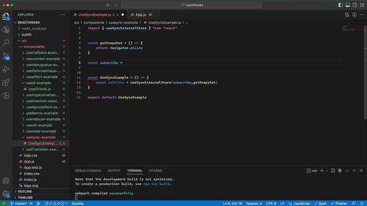Expand the public folder

click(x=41, y=34)
